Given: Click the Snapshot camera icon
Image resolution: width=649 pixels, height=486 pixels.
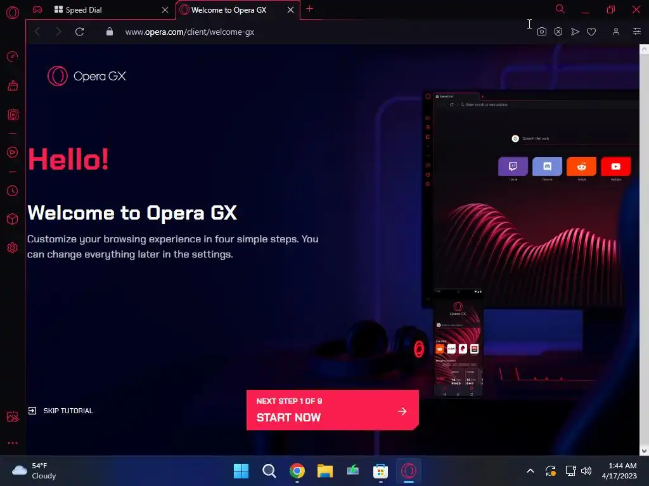Looking at the screenshot, I should click(x=541, y=32).
